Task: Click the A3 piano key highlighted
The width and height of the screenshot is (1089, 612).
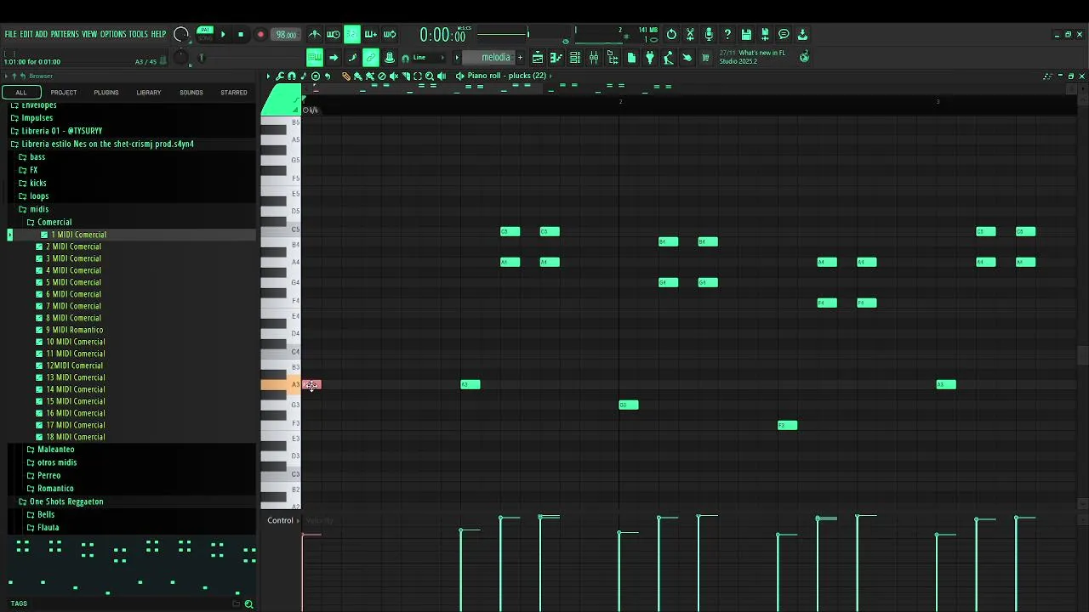Action: point(281,385)
